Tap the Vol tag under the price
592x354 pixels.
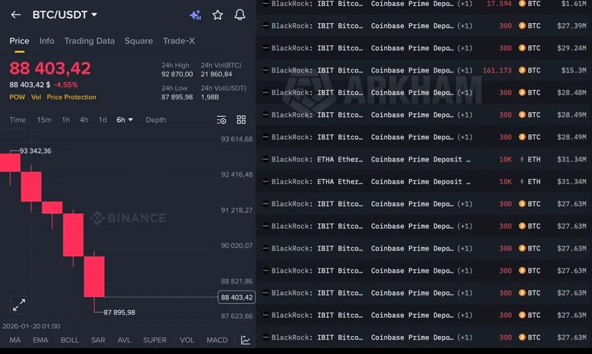point(36,97)
